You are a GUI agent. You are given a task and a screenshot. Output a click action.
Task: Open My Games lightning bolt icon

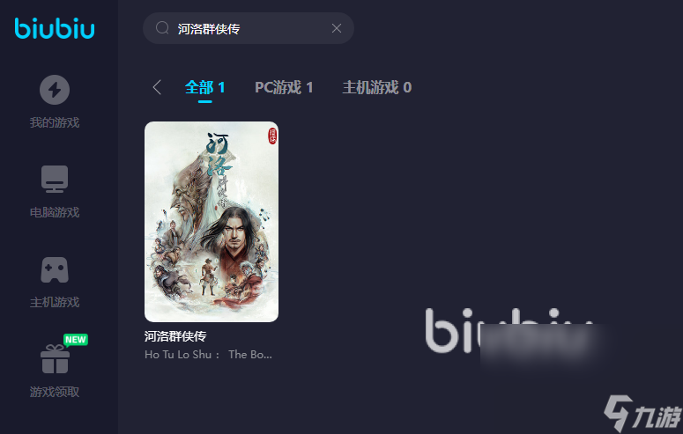point(55,90)
